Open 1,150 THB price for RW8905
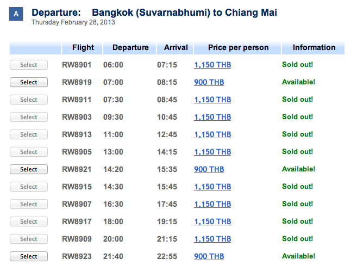The height and width of the screenshot is (277, 357). coord(212,152)
